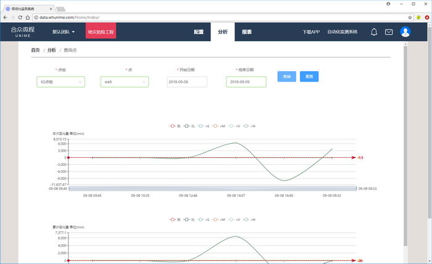Expand the 默认团队 team dropdown
The image size is (432, 264).
tap(64, 31)
